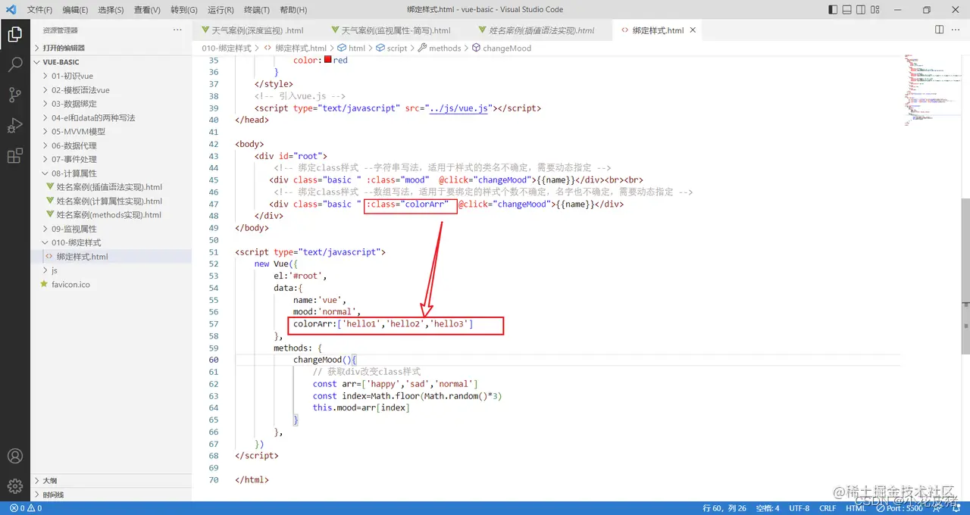The width and height of the screenshot is (970, 515).
Task: Select 绑定样式.html in the explorer tree
Action: pos(111,257)
